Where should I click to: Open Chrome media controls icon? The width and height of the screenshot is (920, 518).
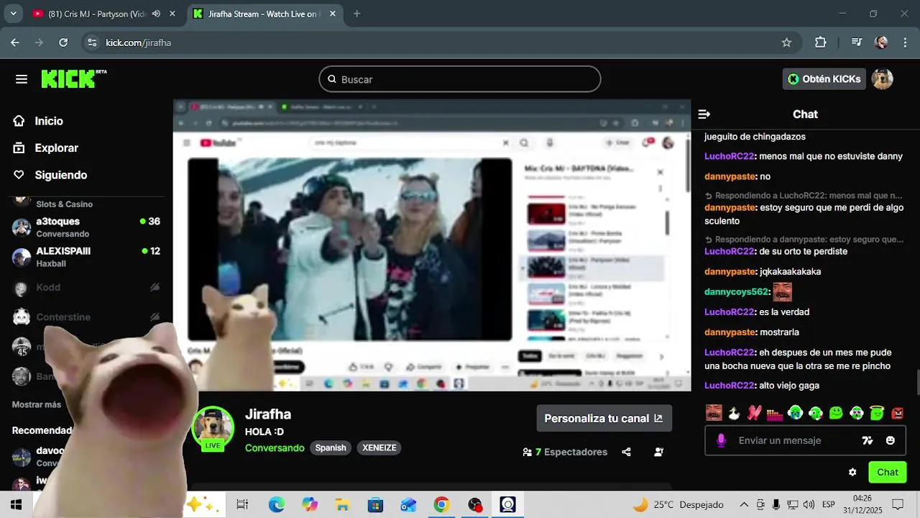click(856, 42)
